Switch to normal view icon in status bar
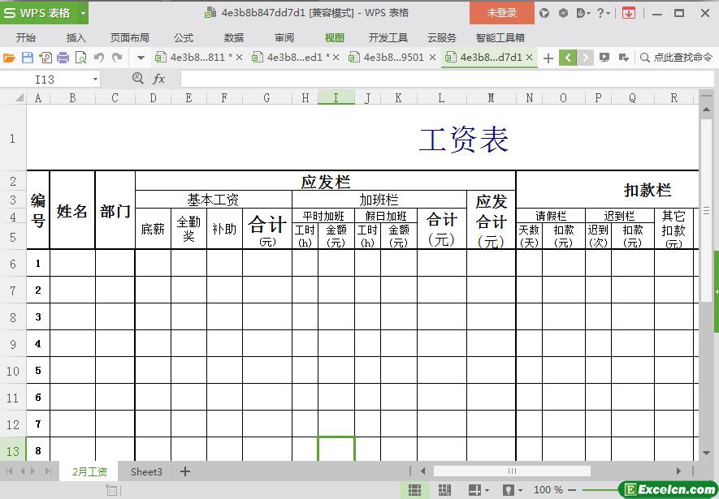 (414, 490)
